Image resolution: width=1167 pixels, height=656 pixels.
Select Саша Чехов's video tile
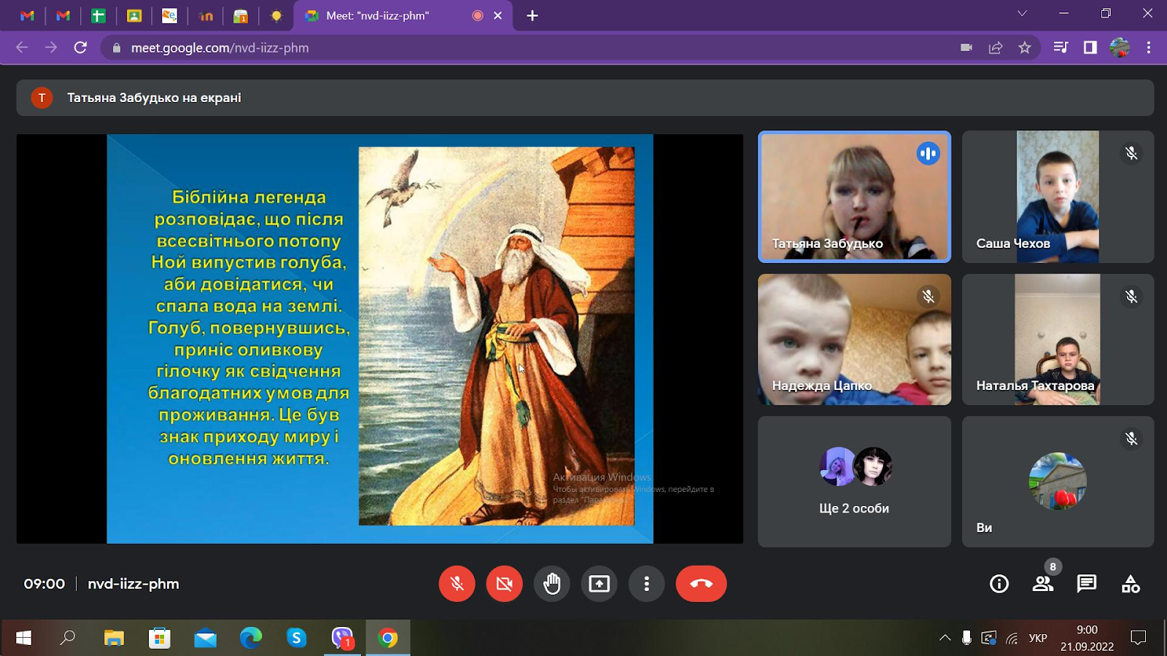tap(1058, 197)
